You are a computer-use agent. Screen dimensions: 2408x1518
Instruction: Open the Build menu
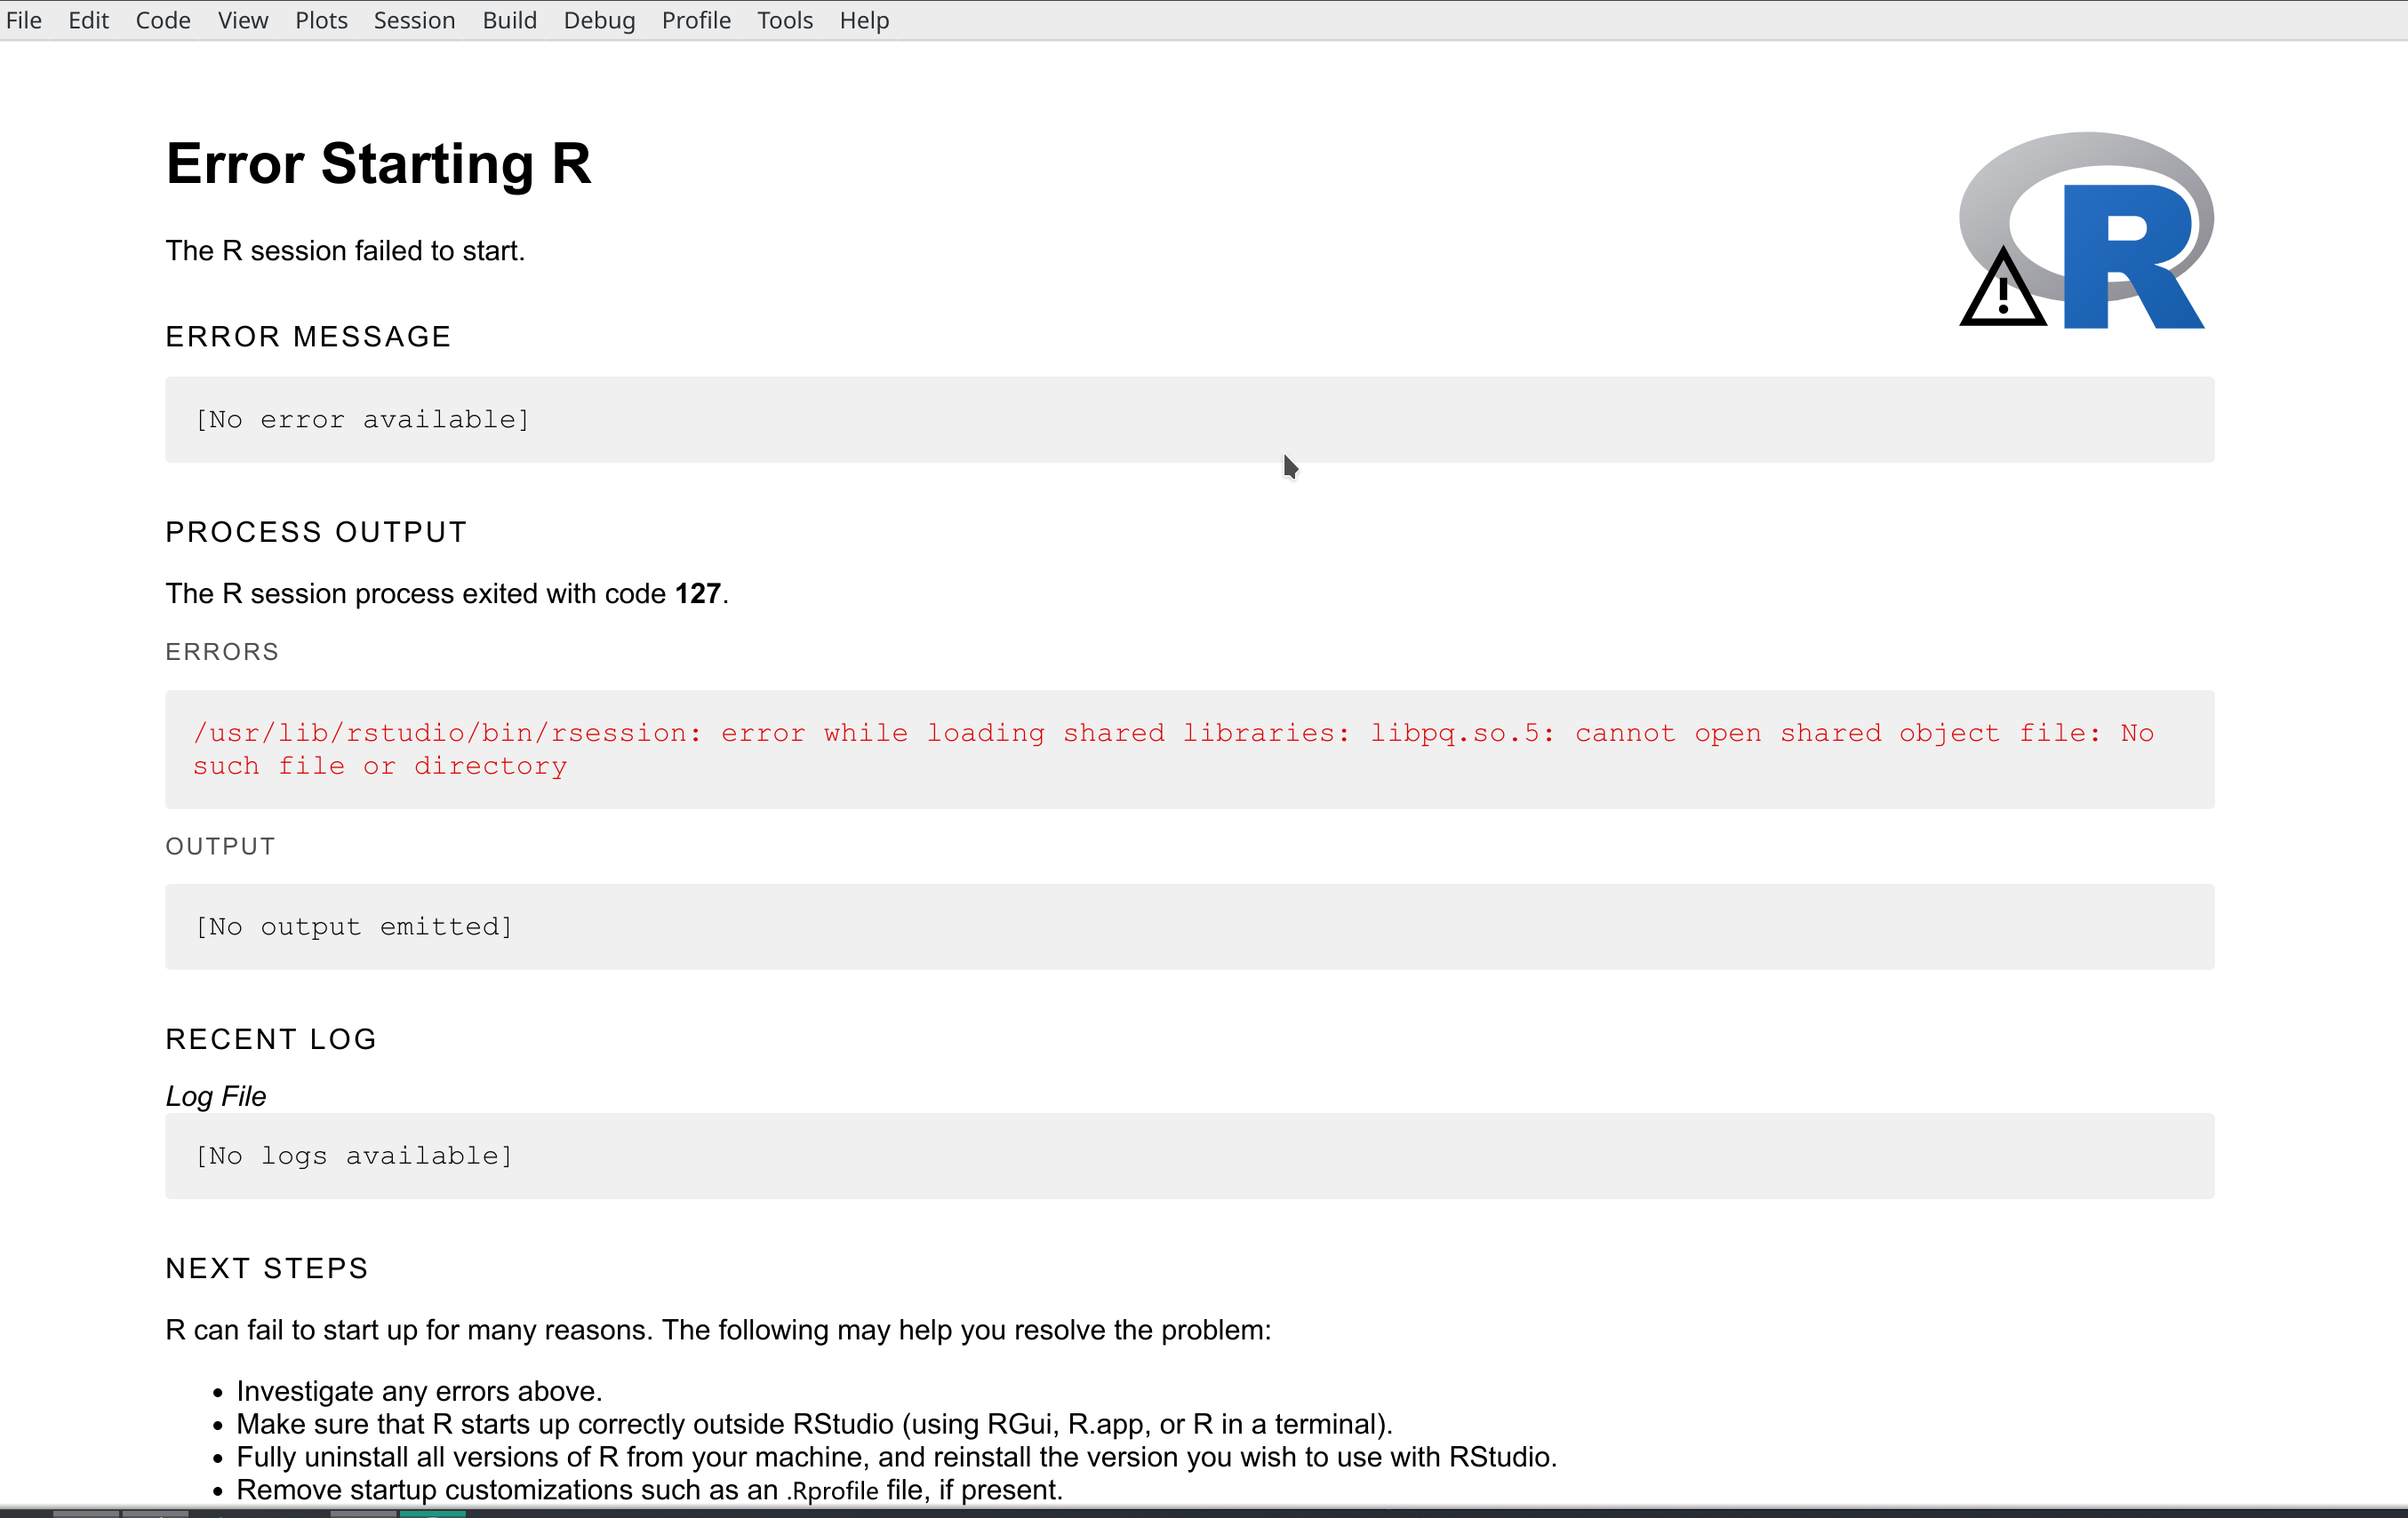509,20
